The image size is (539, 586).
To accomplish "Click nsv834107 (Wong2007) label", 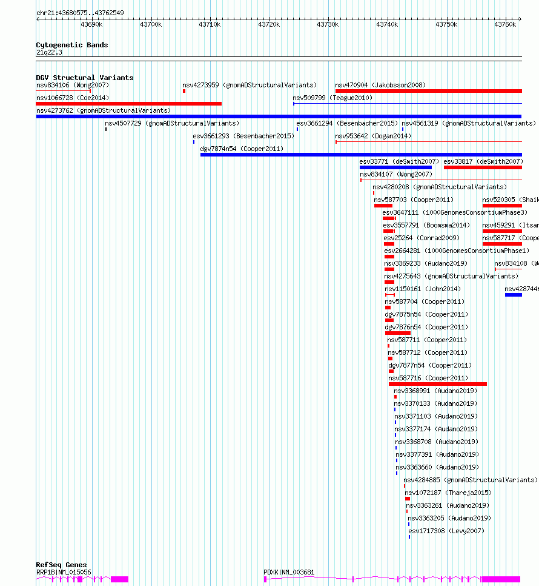I will point(396,174).
